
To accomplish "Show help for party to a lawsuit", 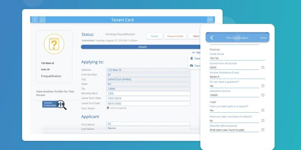I will coord(263,110).
